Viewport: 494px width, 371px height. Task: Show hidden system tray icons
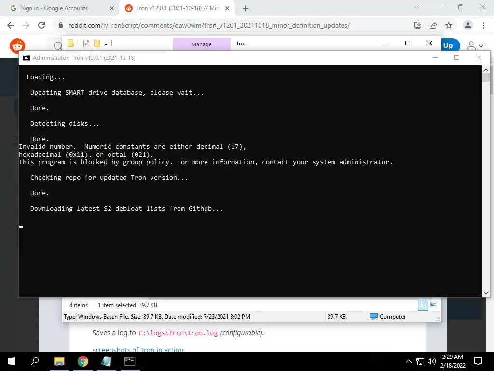408,361
